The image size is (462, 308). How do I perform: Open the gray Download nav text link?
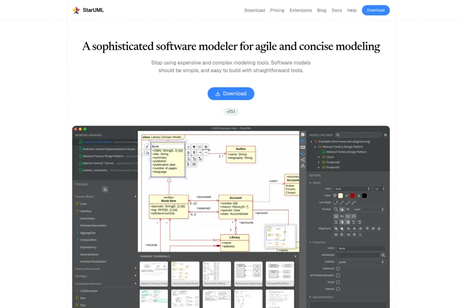255,10
